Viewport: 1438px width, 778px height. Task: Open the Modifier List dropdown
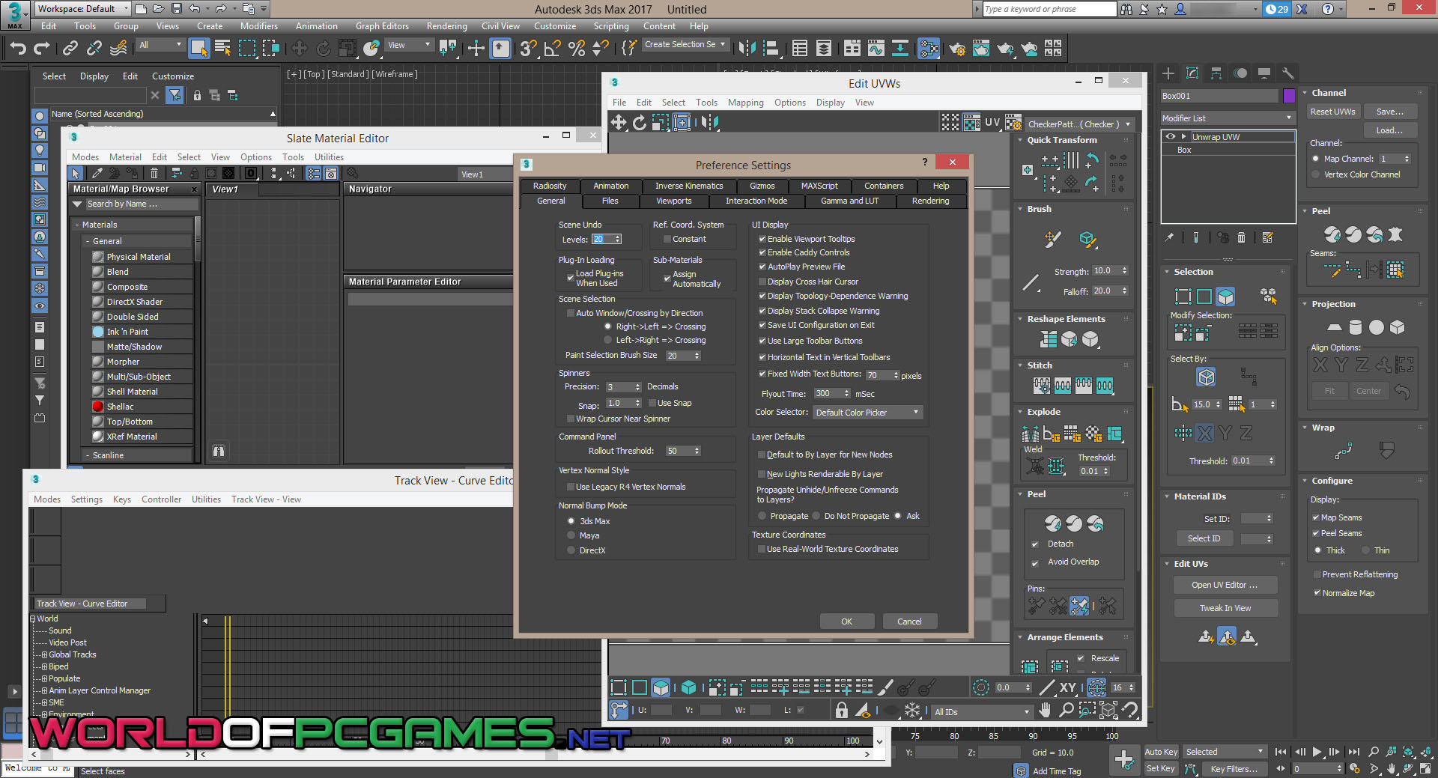[x=1227, y=118]
